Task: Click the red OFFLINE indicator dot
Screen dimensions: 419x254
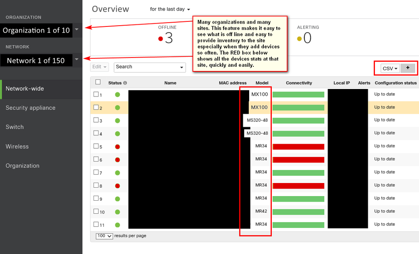Action: click(x=161, y=39)
